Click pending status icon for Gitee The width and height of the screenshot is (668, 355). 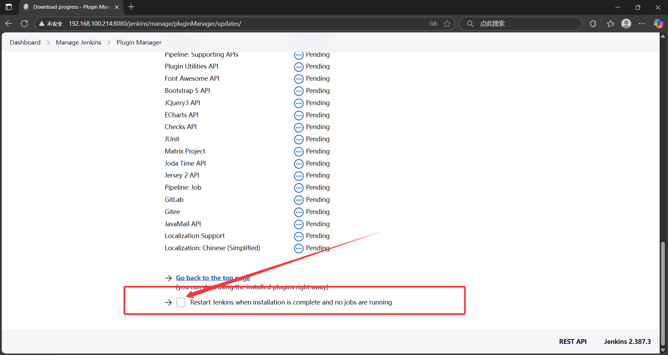tap(299, 212)
